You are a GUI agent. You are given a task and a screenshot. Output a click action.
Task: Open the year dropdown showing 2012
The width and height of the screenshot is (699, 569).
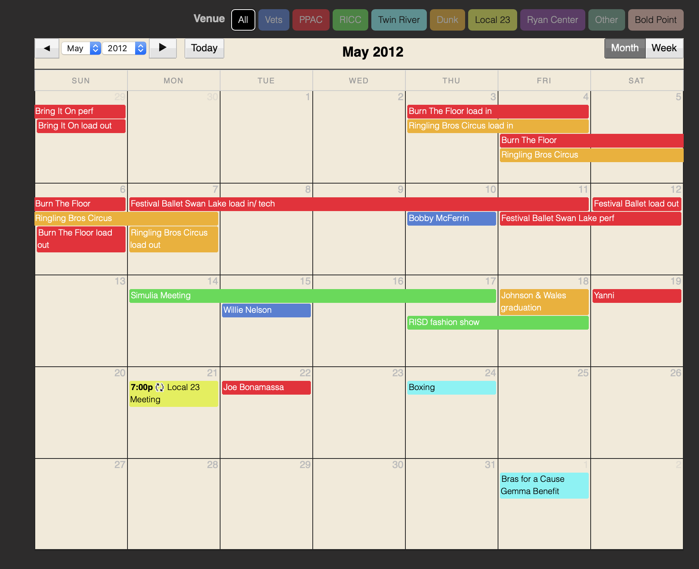click(x=124, y=48)
